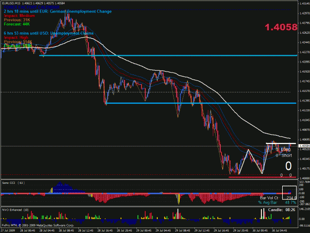Click the "29 Jul 08:45" time axis label
Image resolution: width=310 pixels, height=233 pixels.
[x=183, y=231]
